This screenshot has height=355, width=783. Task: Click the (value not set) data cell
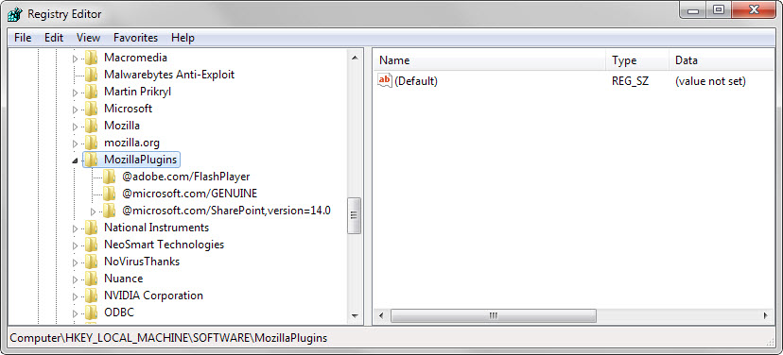click(x=710, y=81)
